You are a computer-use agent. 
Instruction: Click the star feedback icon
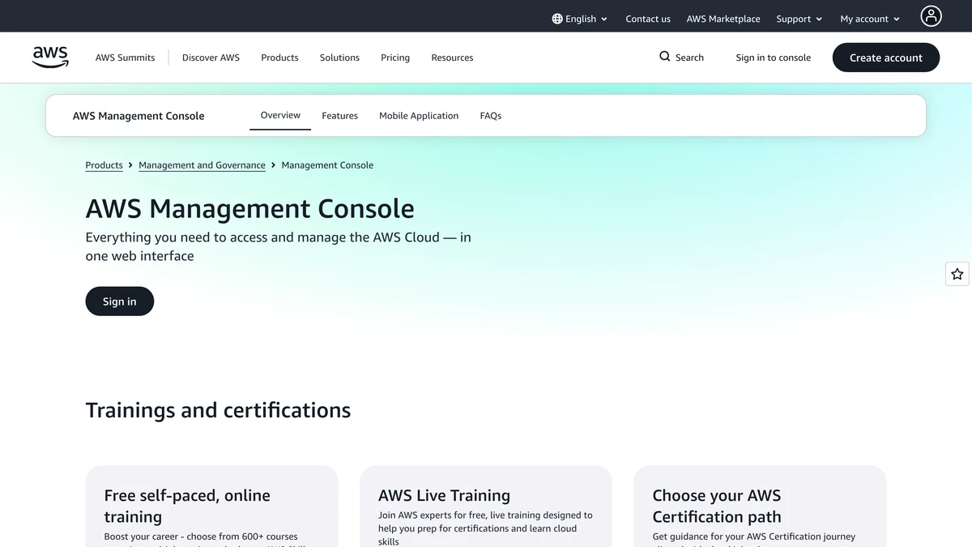957,274
